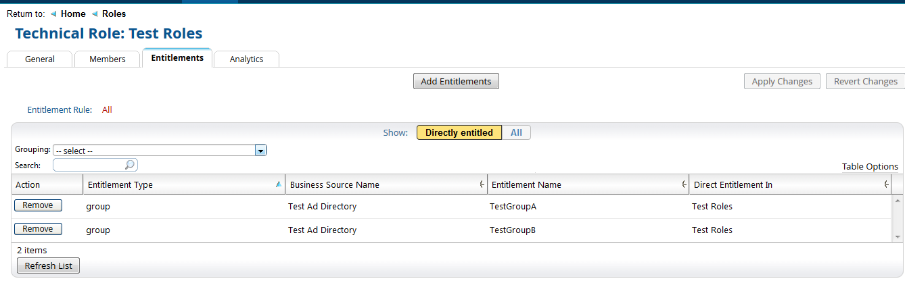The image size is (905, 281).
Task: Click the search magnifier icon
Action: click(x=130, y=165)
